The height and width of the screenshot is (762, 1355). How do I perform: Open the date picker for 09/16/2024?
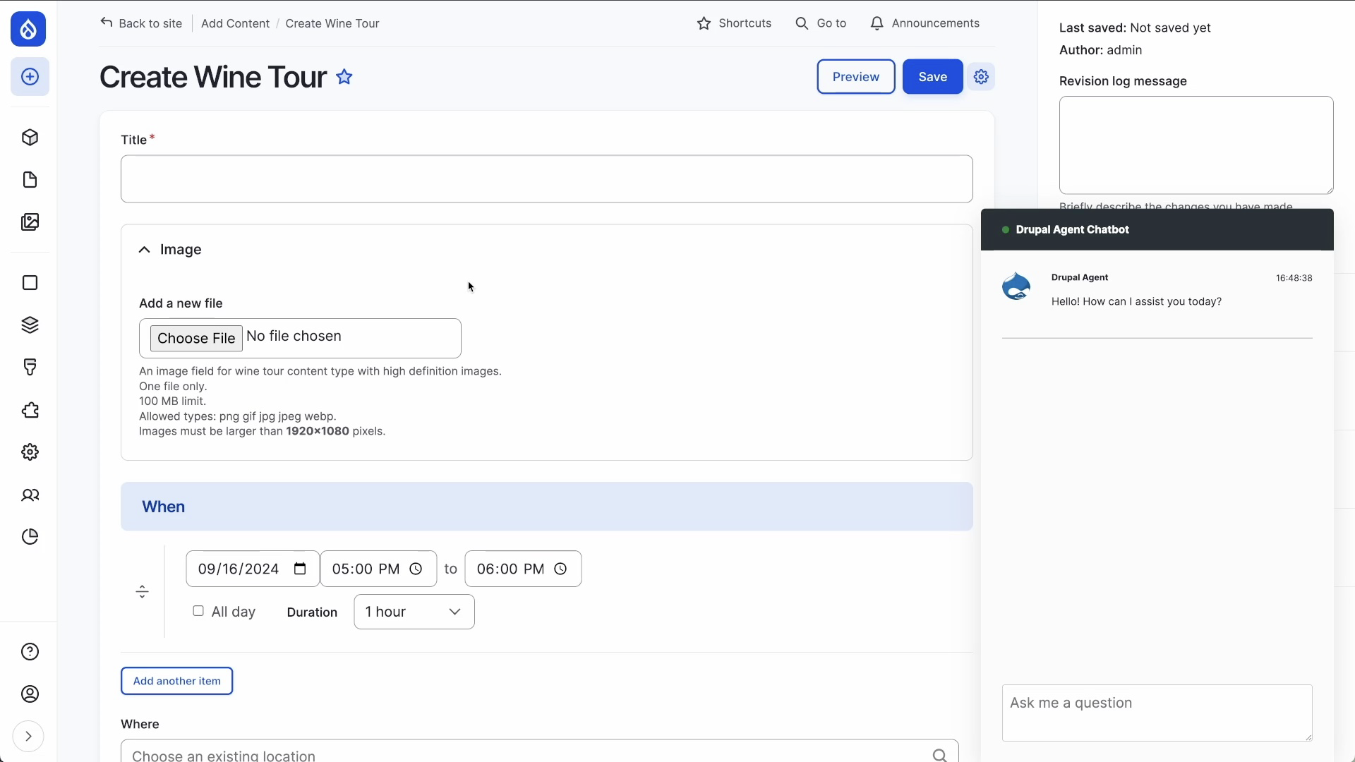pos(300,569)
